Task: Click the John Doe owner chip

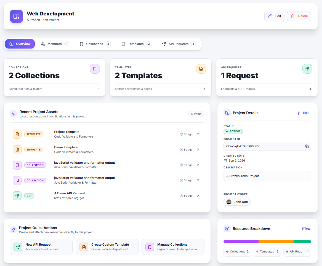Action: (237, 202)
